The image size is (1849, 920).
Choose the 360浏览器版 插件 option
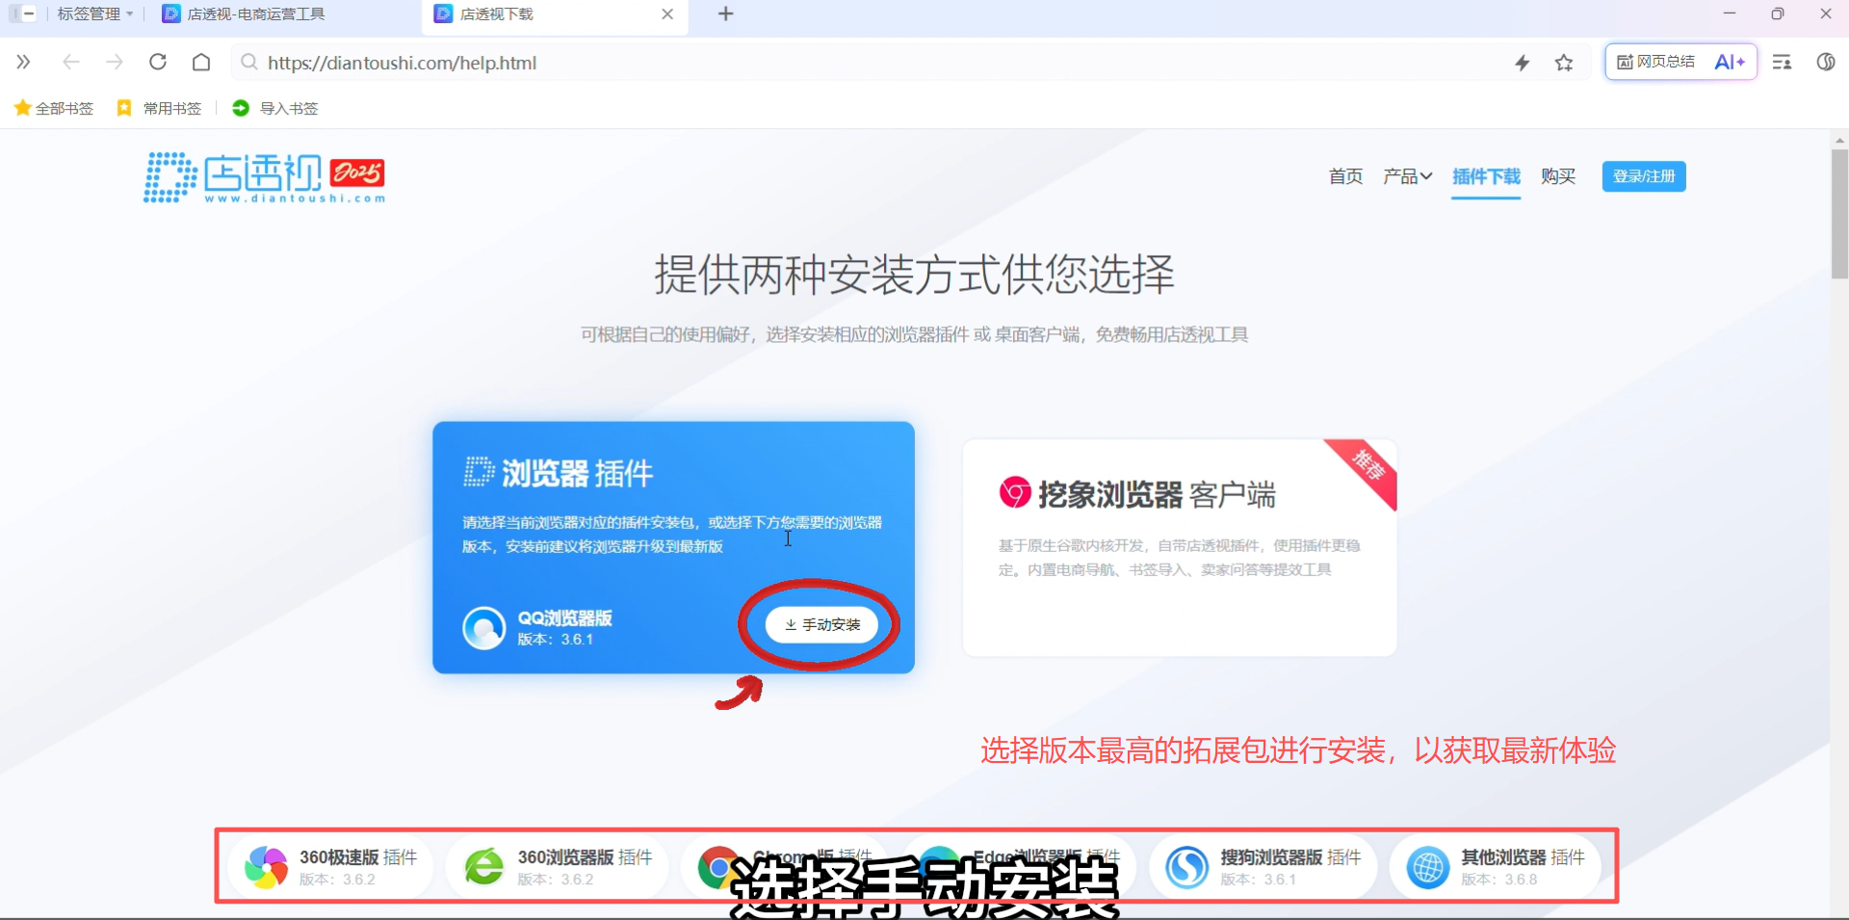pos(558,867)
